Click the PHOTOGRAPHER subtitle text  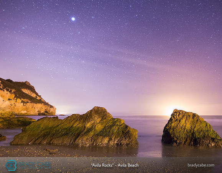coord(35,168)
